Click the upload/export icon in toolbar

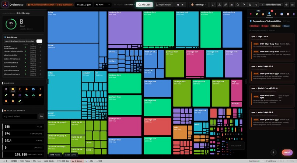point(219,4)
